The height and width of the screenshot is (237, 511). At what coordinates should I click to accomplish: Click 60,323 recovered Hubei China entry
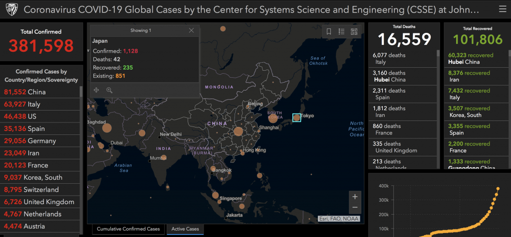[x=476, y=59]
